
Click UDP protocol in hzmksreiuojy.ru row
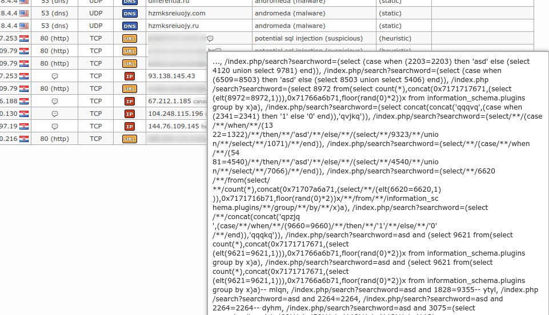tap(95, 26)
